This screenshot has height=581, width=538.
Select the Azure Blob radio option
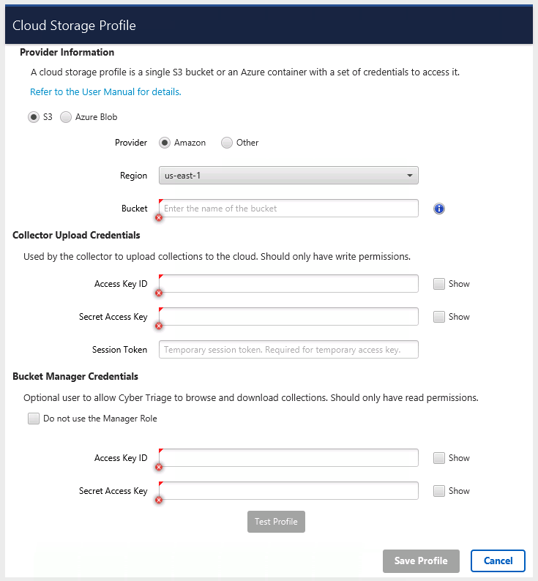pyautogui.click(x=66, y=117)
